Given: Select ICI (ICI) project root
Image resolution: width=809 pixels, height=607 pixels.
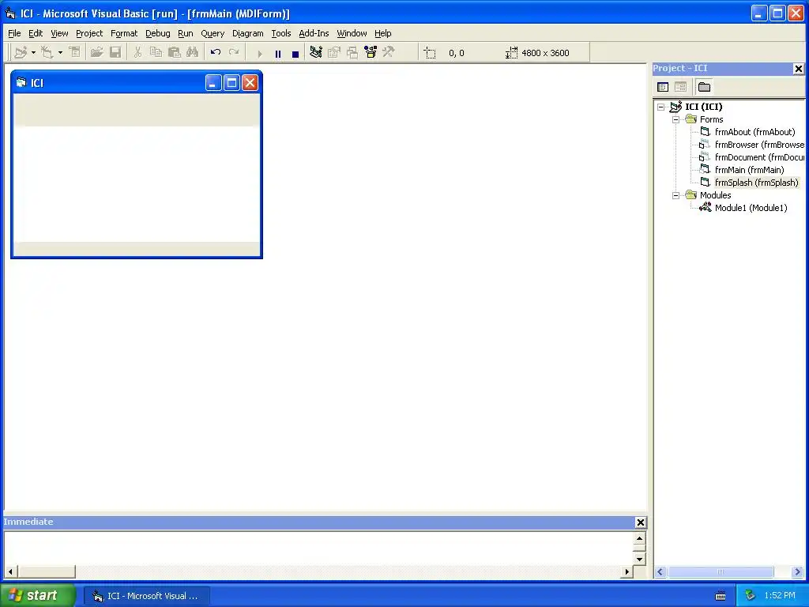Looking at the screenshot, I should click(x=704, y=107).
